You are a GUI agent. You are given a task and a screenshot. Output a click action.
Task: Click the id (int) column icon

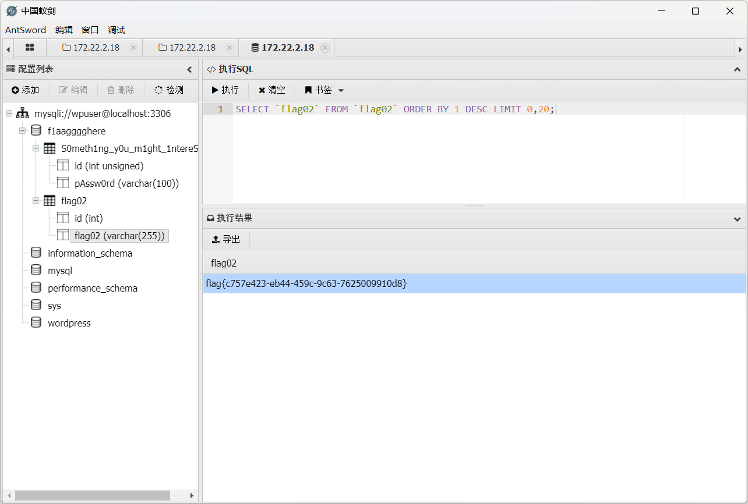(63, 218)
